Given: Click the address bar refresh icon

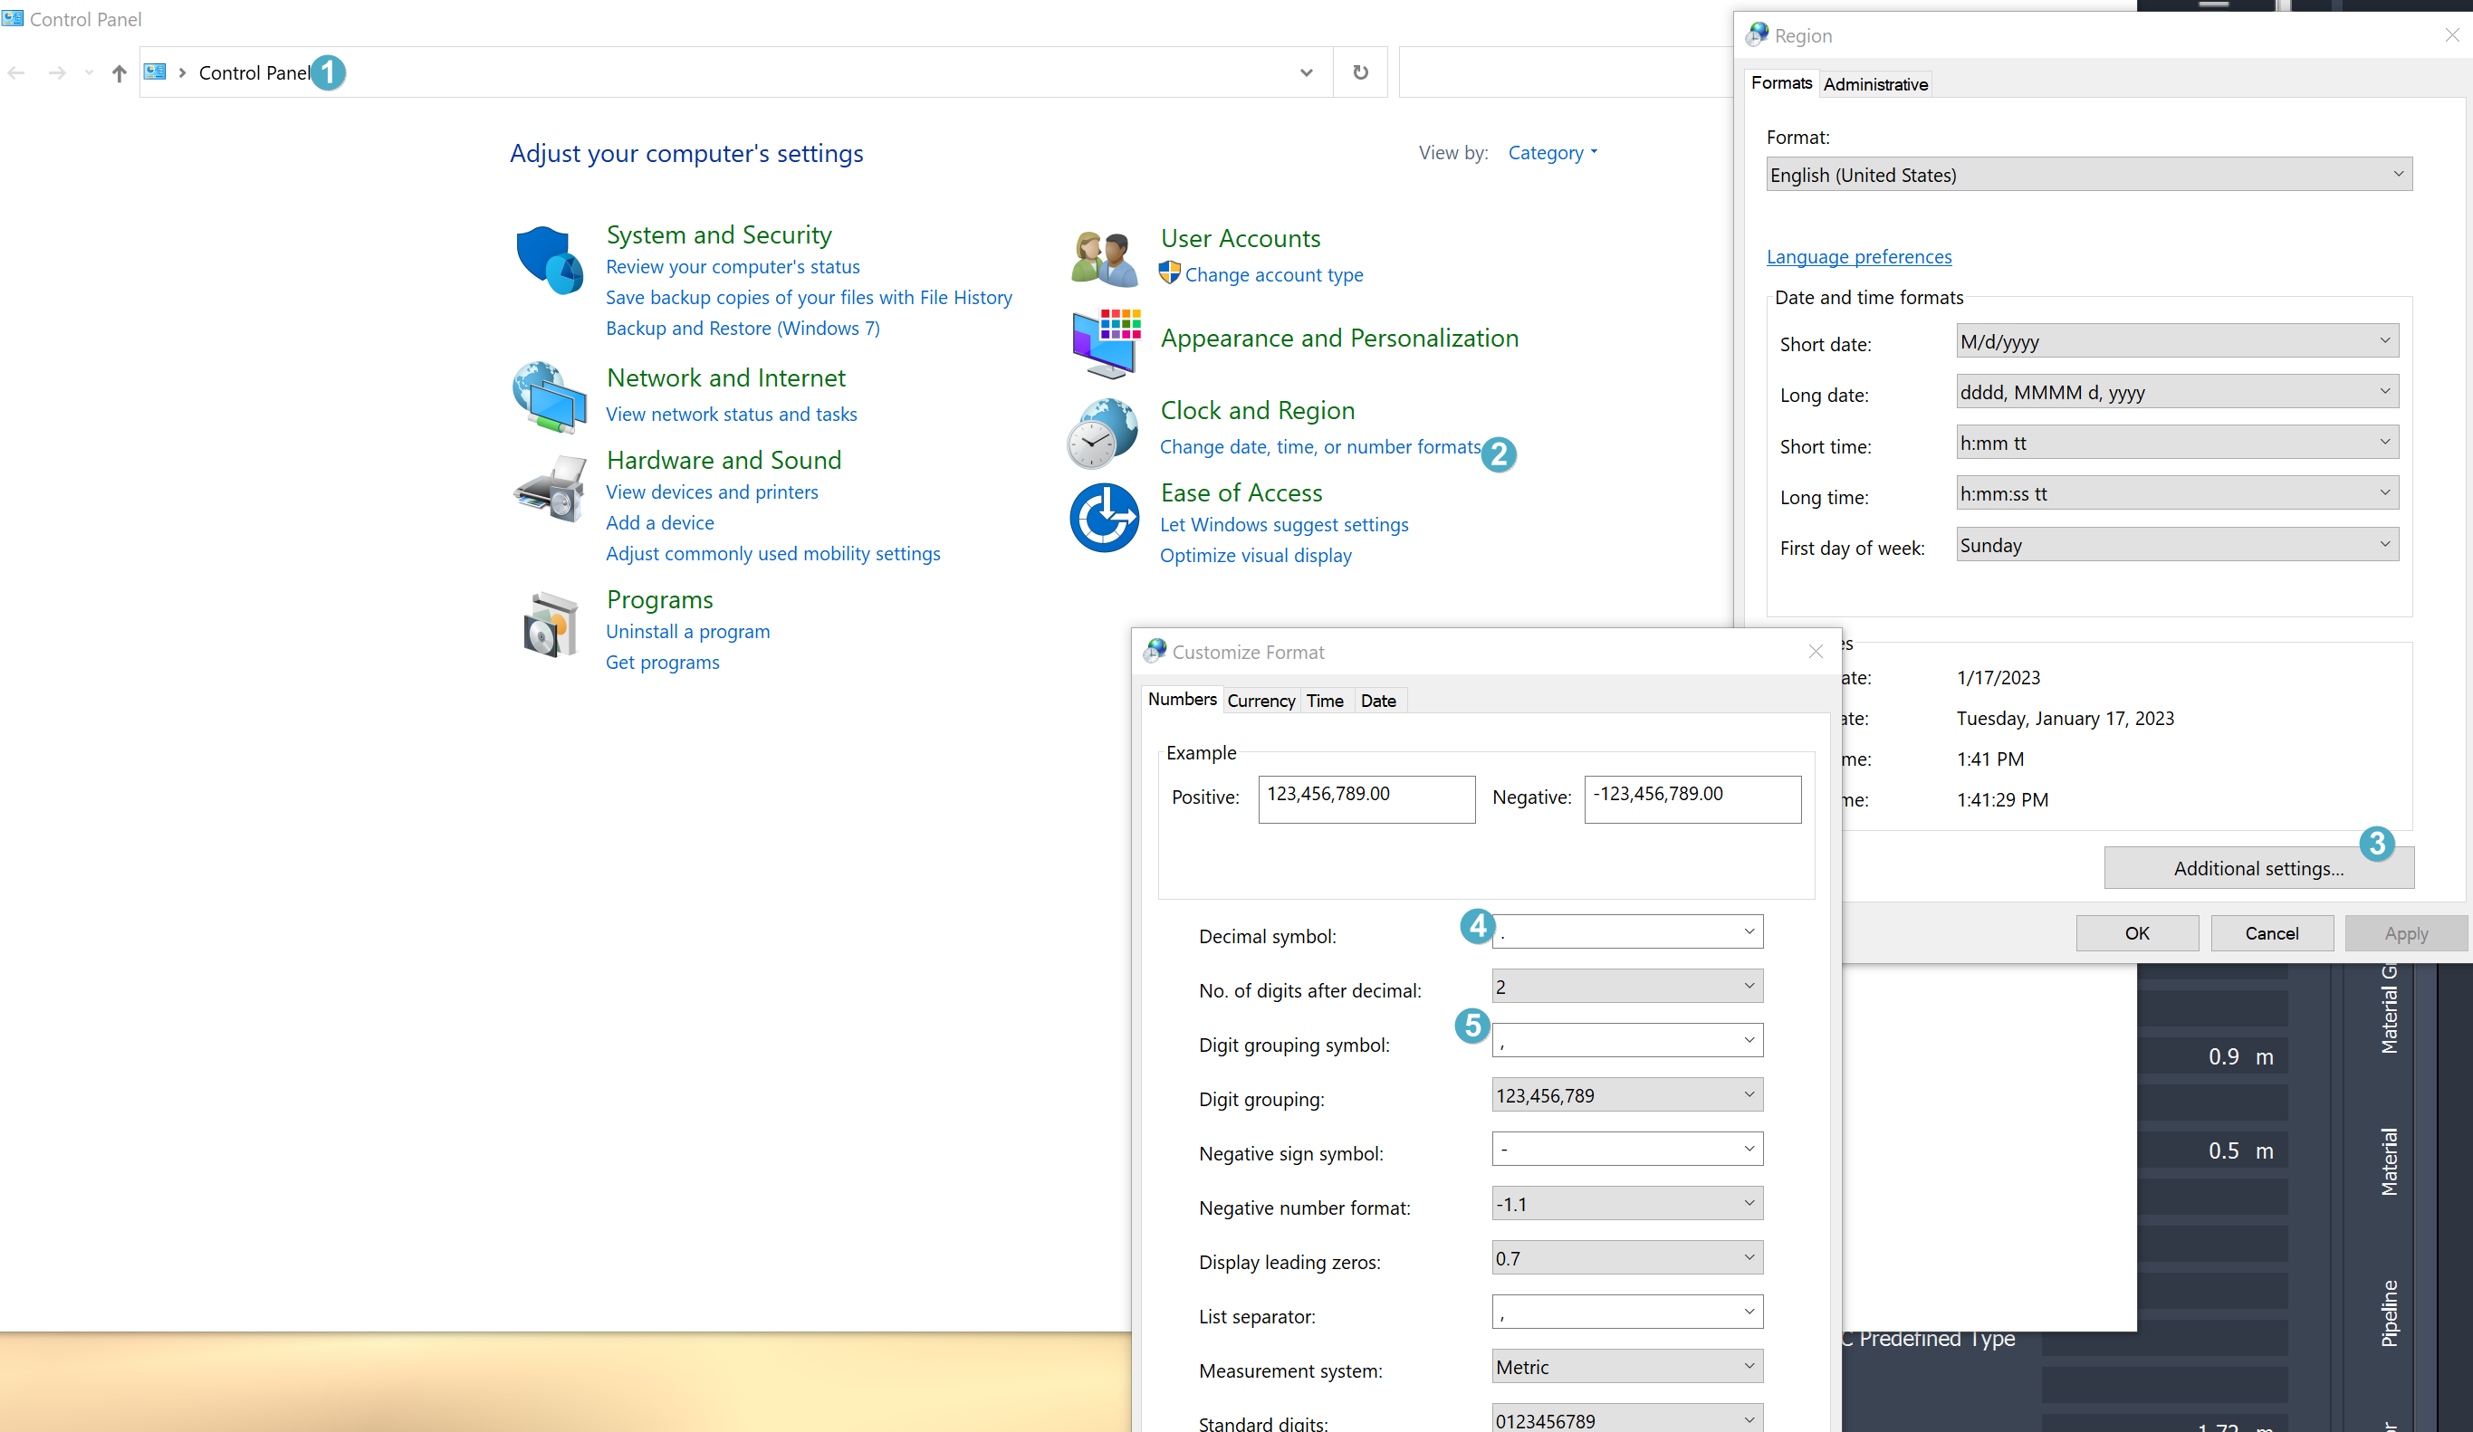Looking at the screenshot, I should (1360, 72).
